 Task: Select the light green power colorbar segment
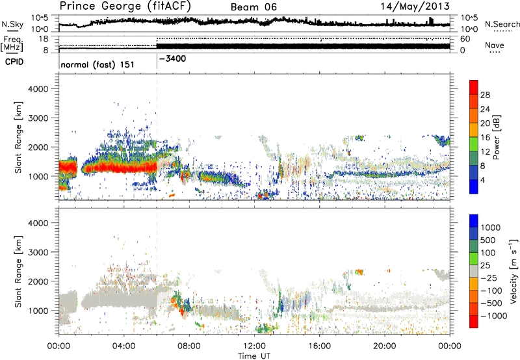coord(474,144)
